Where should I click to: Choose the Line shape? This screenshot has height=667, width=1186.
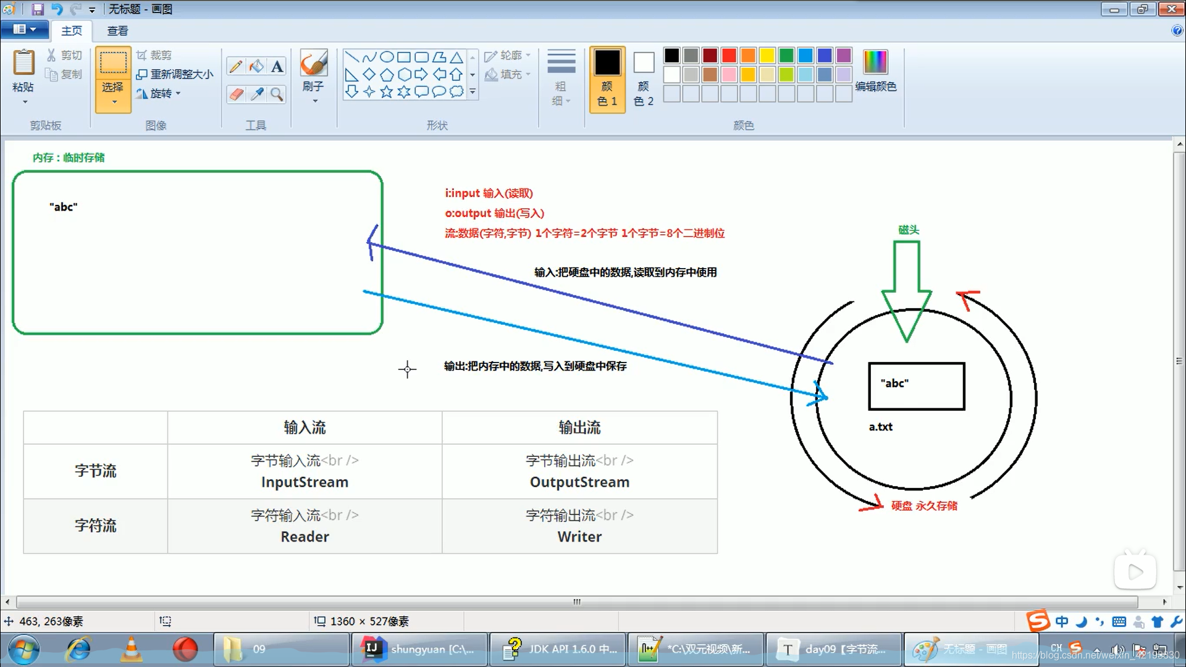coord(352,57)
